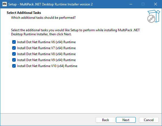Viewport: 162px width, 126px height.
Task: Uncheck the V6 (x64) Runtime checkbox
Action: point(14,42)
